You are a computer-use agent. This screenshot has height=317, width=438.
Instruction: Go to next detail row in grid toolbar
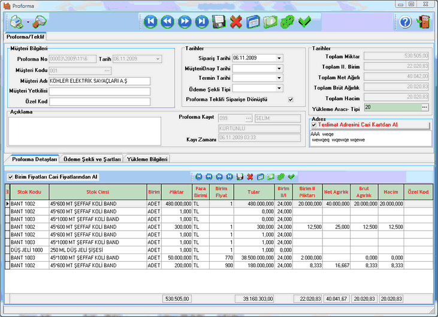pyautogui.click(x=219, y=177)
